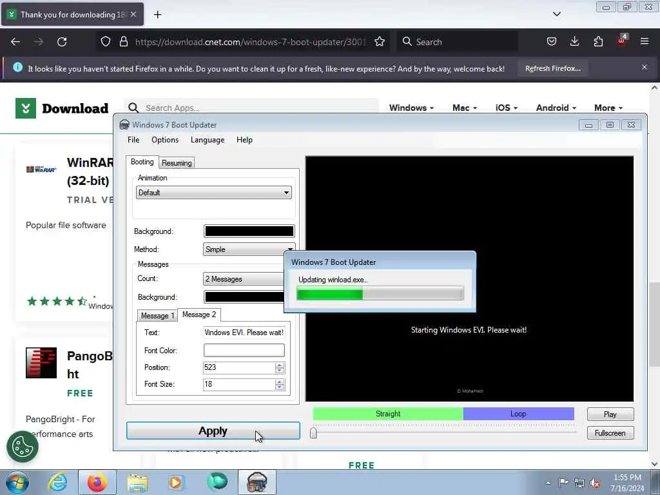The image size is (660, 495).
Task: Open File menu in Boot Updater
Action: tap(133, 140)
